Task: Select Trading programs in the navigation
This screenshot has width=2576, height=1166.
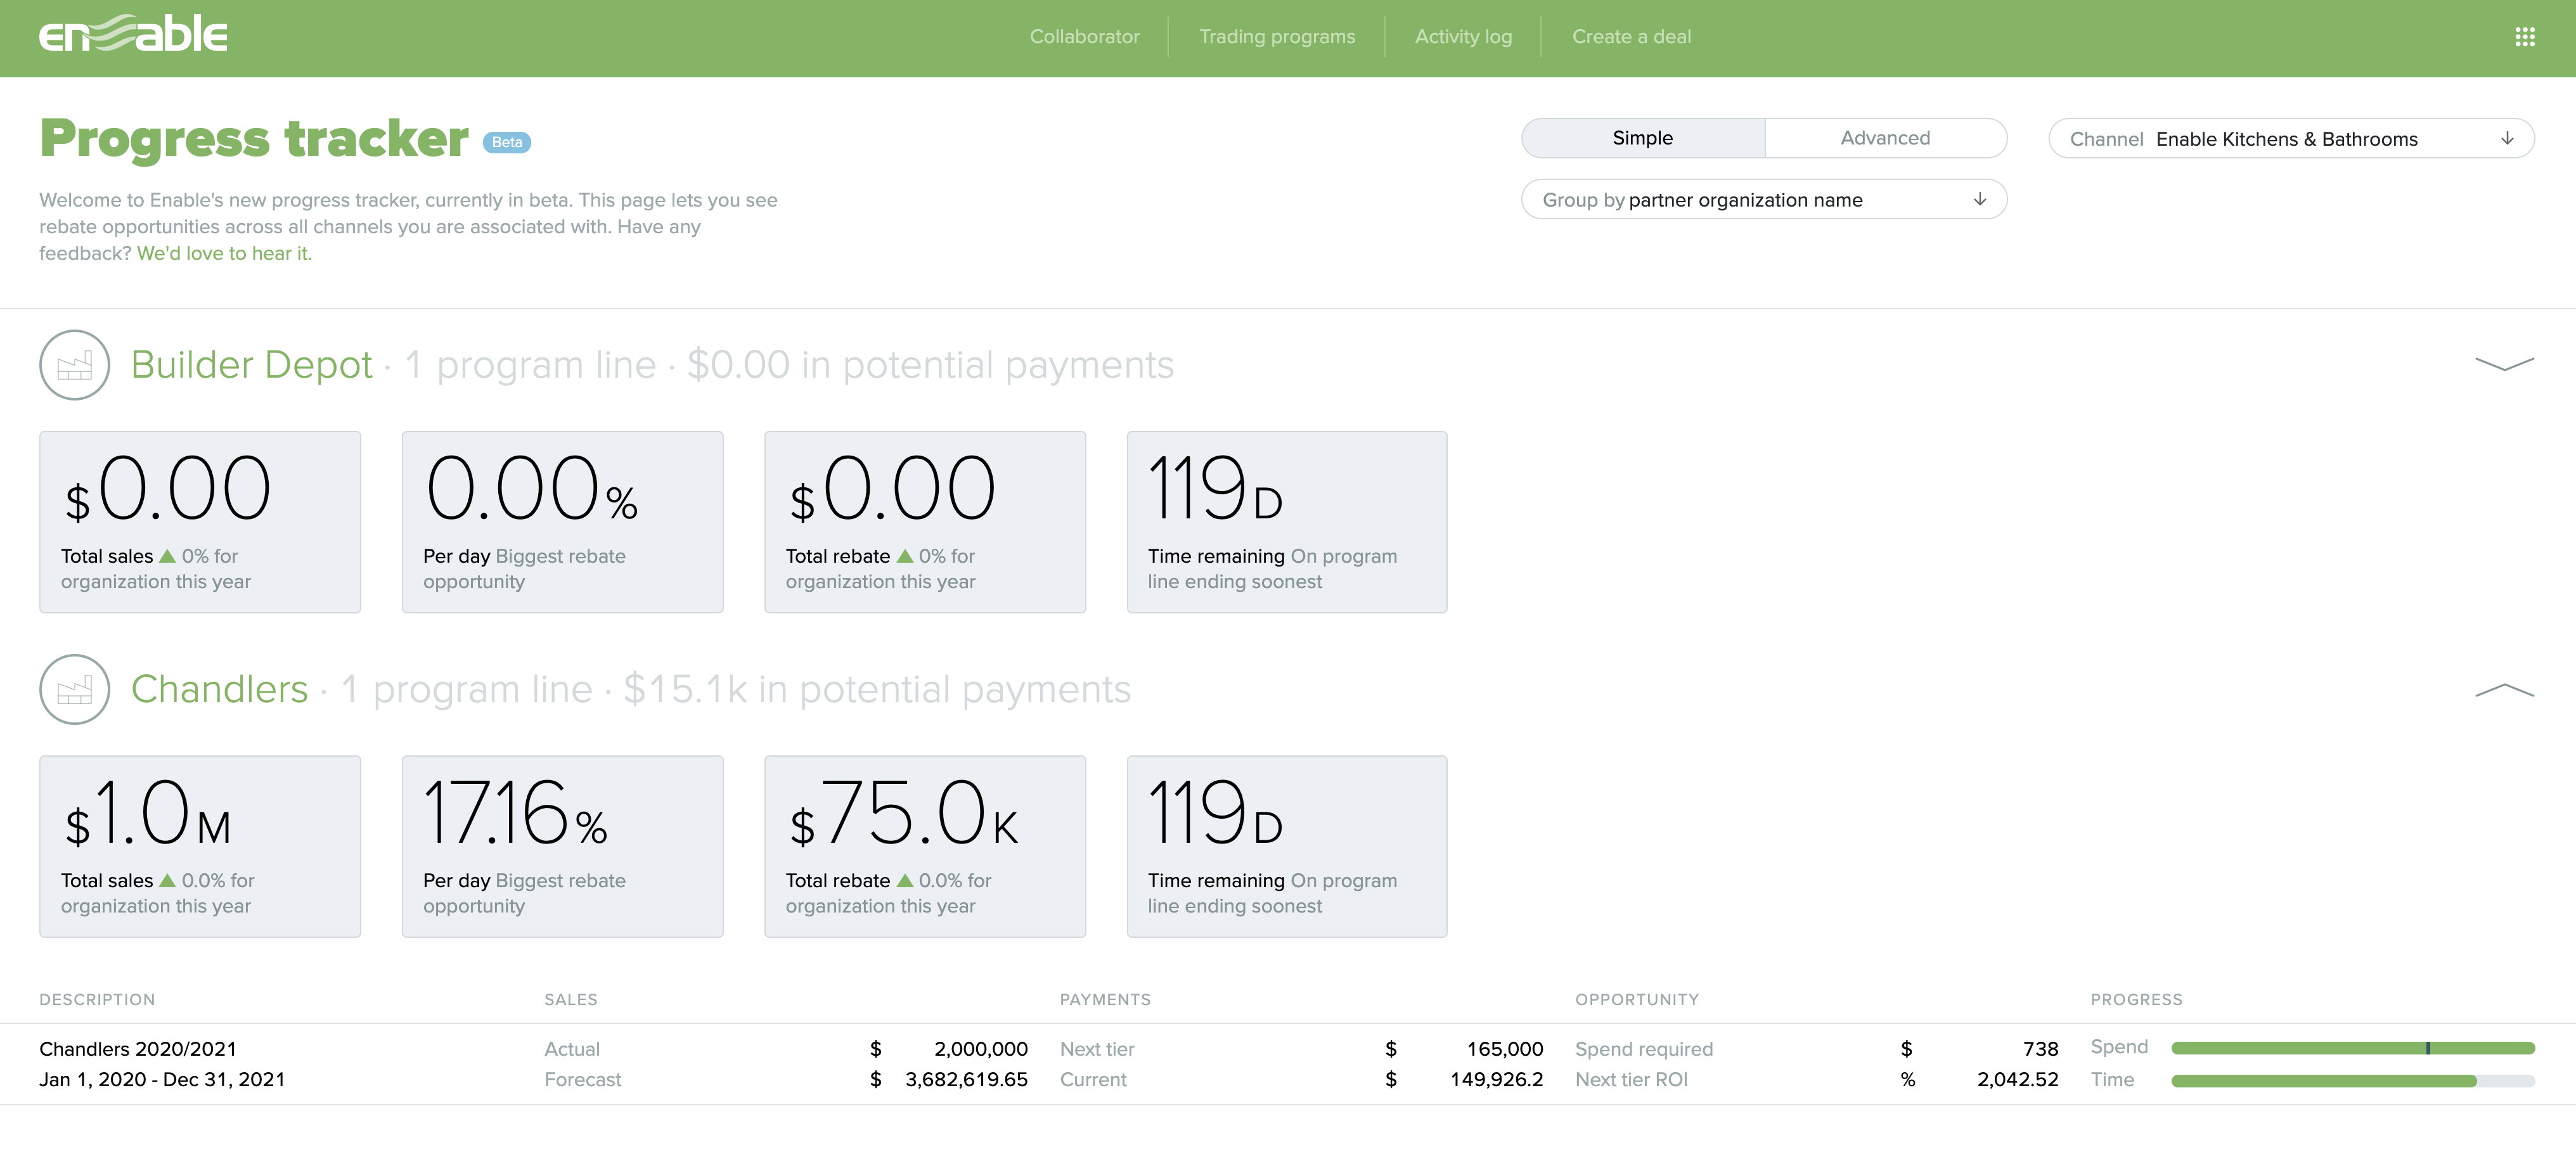Action: point(1277,37)
